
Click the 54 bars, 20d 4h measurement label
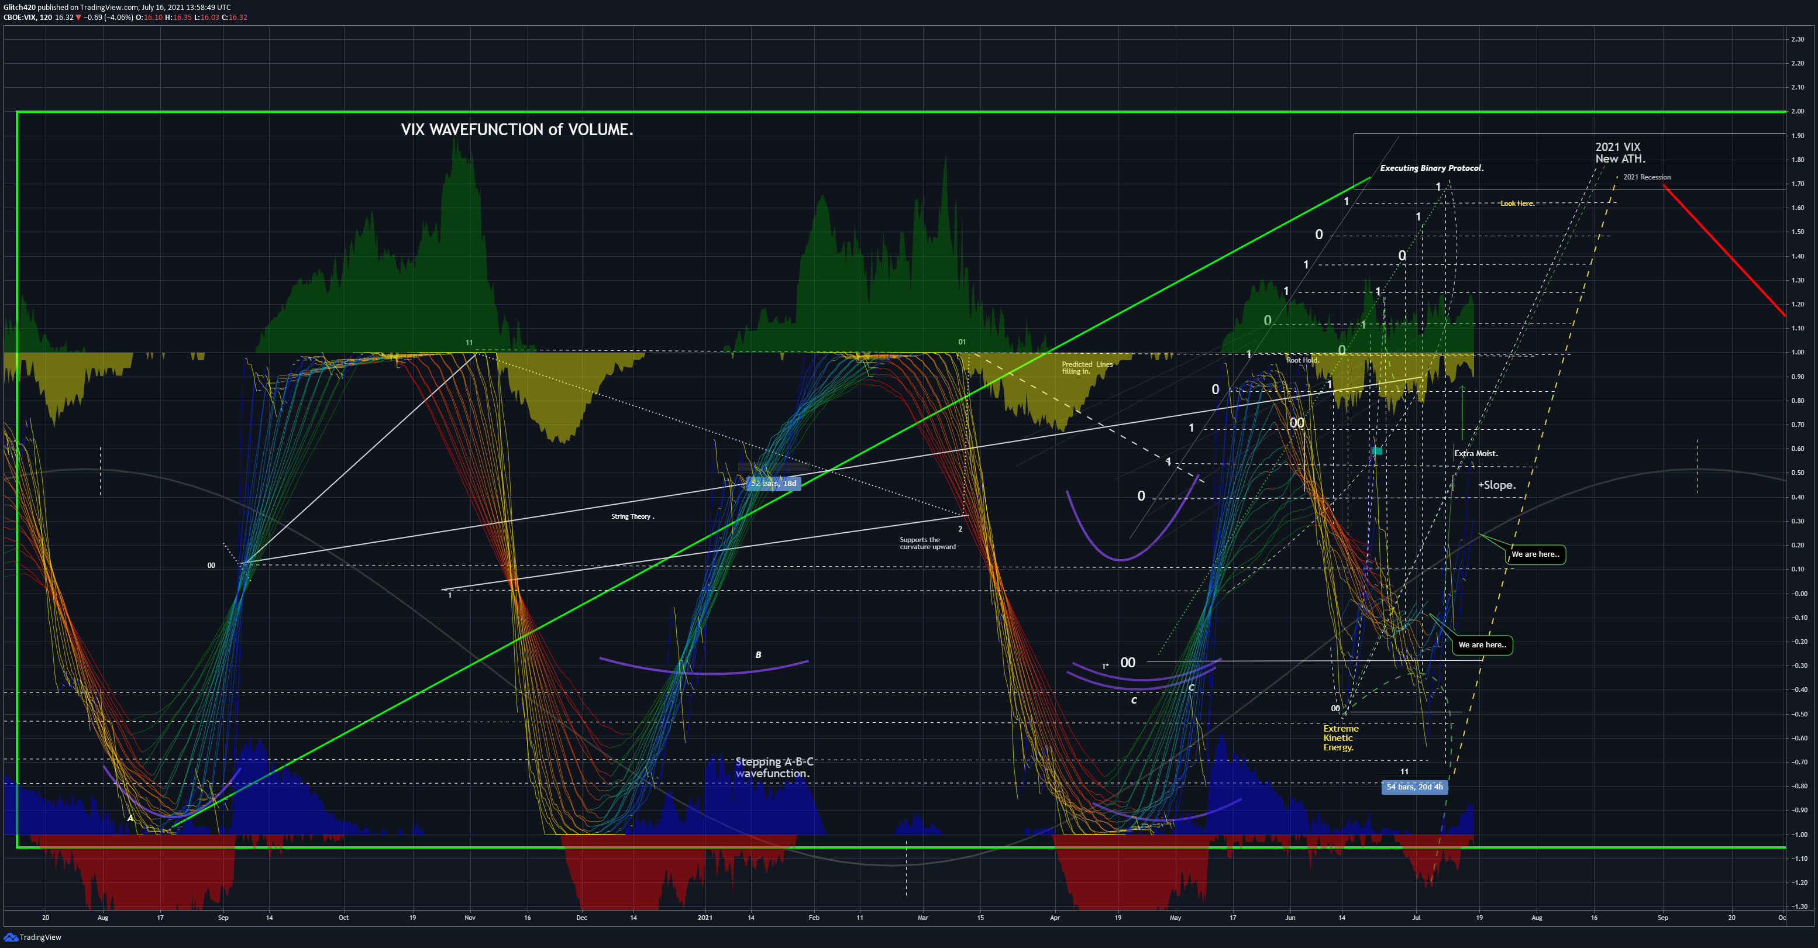point(1414,787)
